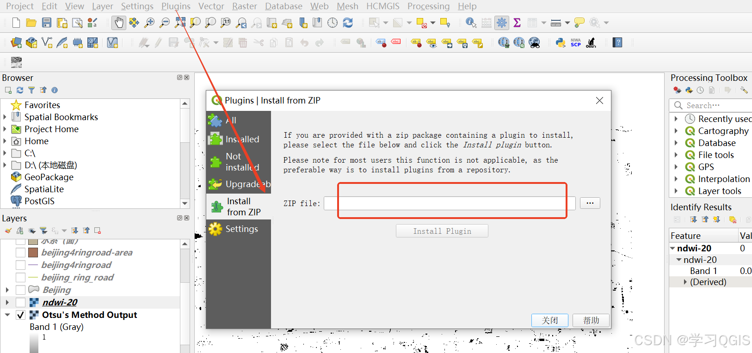
Task: Switch to Installed plugins tab
Action: point(238,139)
